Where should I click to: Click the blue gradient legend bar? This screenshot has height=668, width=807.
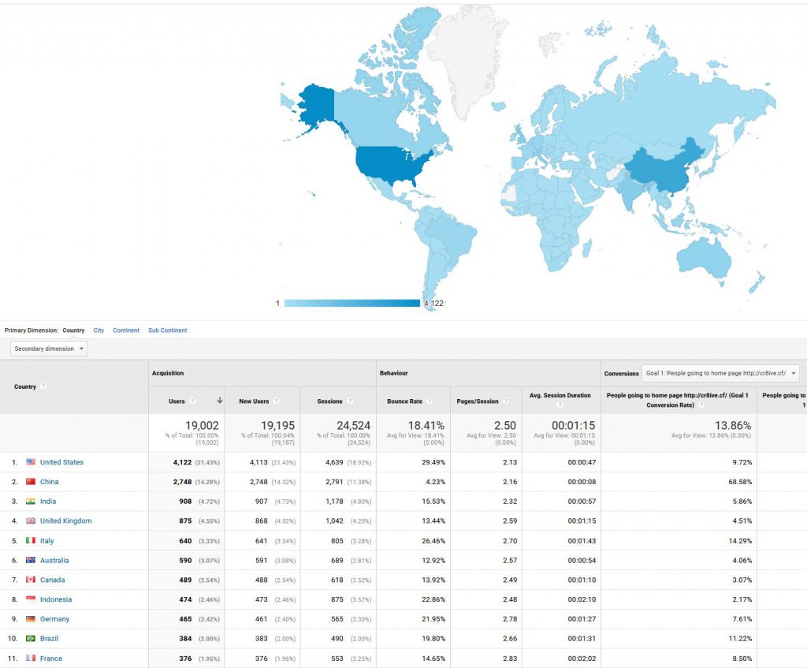pos(351,303)
